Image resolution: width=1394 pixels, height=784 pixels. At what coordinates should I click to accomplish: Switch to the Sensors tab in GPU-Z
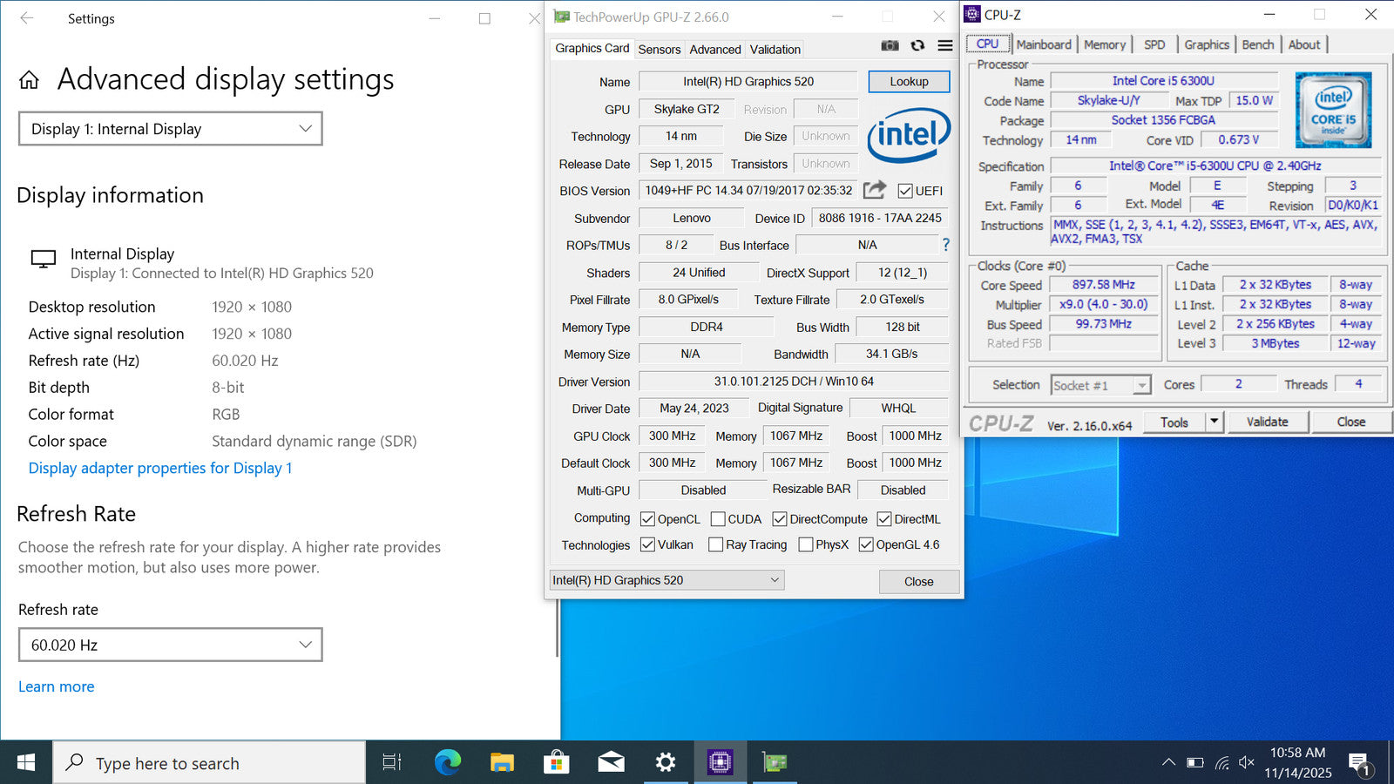coord(659,50)
